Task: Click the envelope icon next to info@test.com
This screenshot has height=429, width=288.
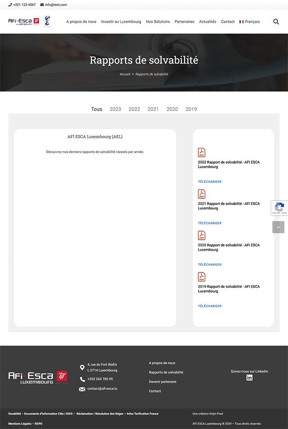Action: click(42, 4)
